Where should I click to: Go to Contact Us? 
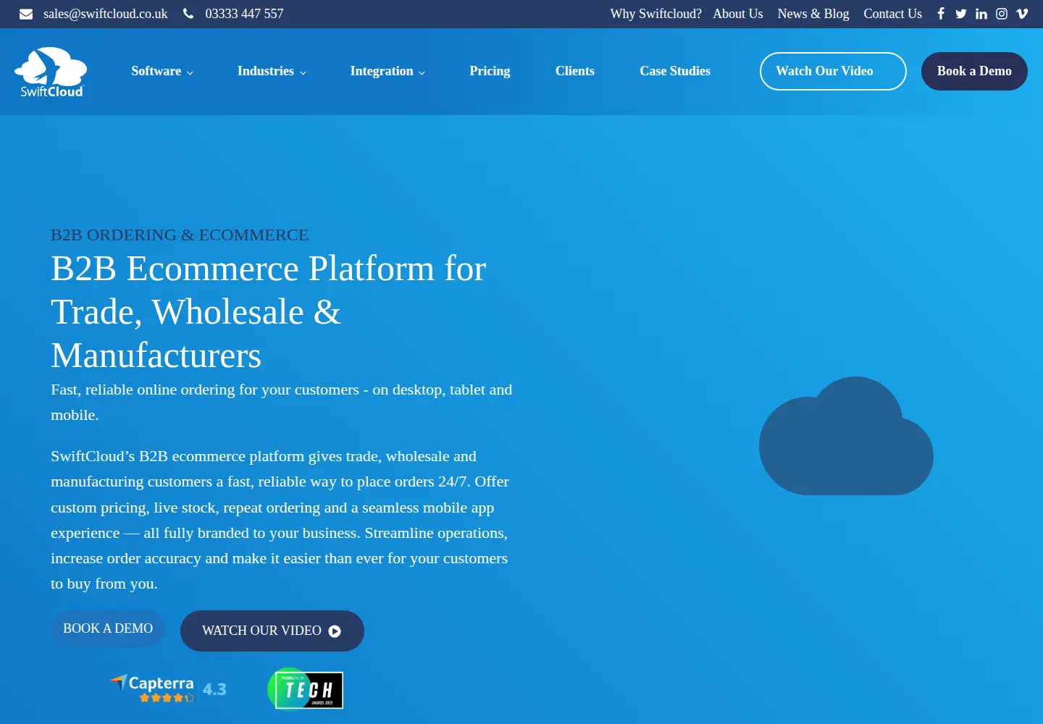[893, 14]
